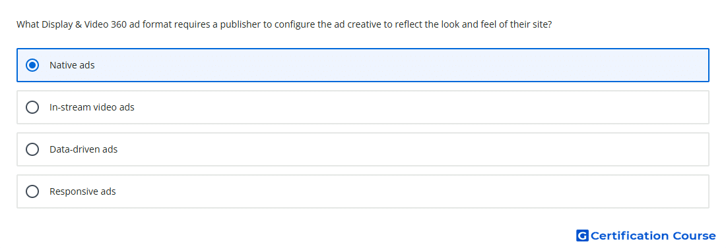Click the filled blue dot of selected radio
726x248 pixels.
point(32,65)
